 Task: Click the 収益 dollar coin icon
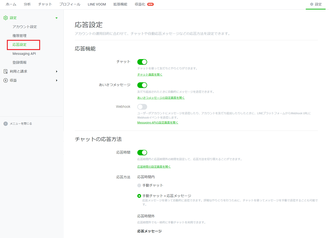(x=5, y=81)
